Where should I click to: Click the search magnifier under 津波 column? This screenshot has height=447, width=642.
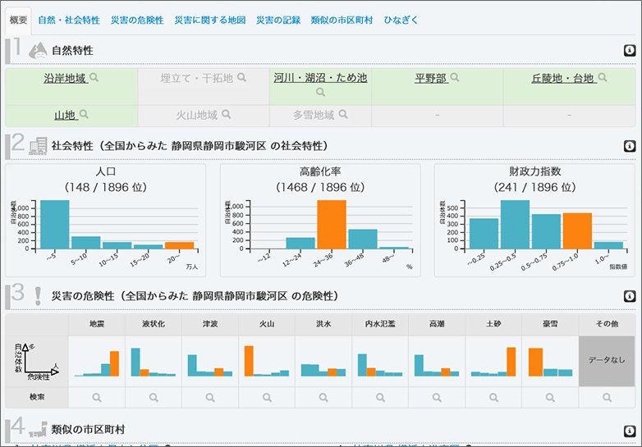pos(209,398)
